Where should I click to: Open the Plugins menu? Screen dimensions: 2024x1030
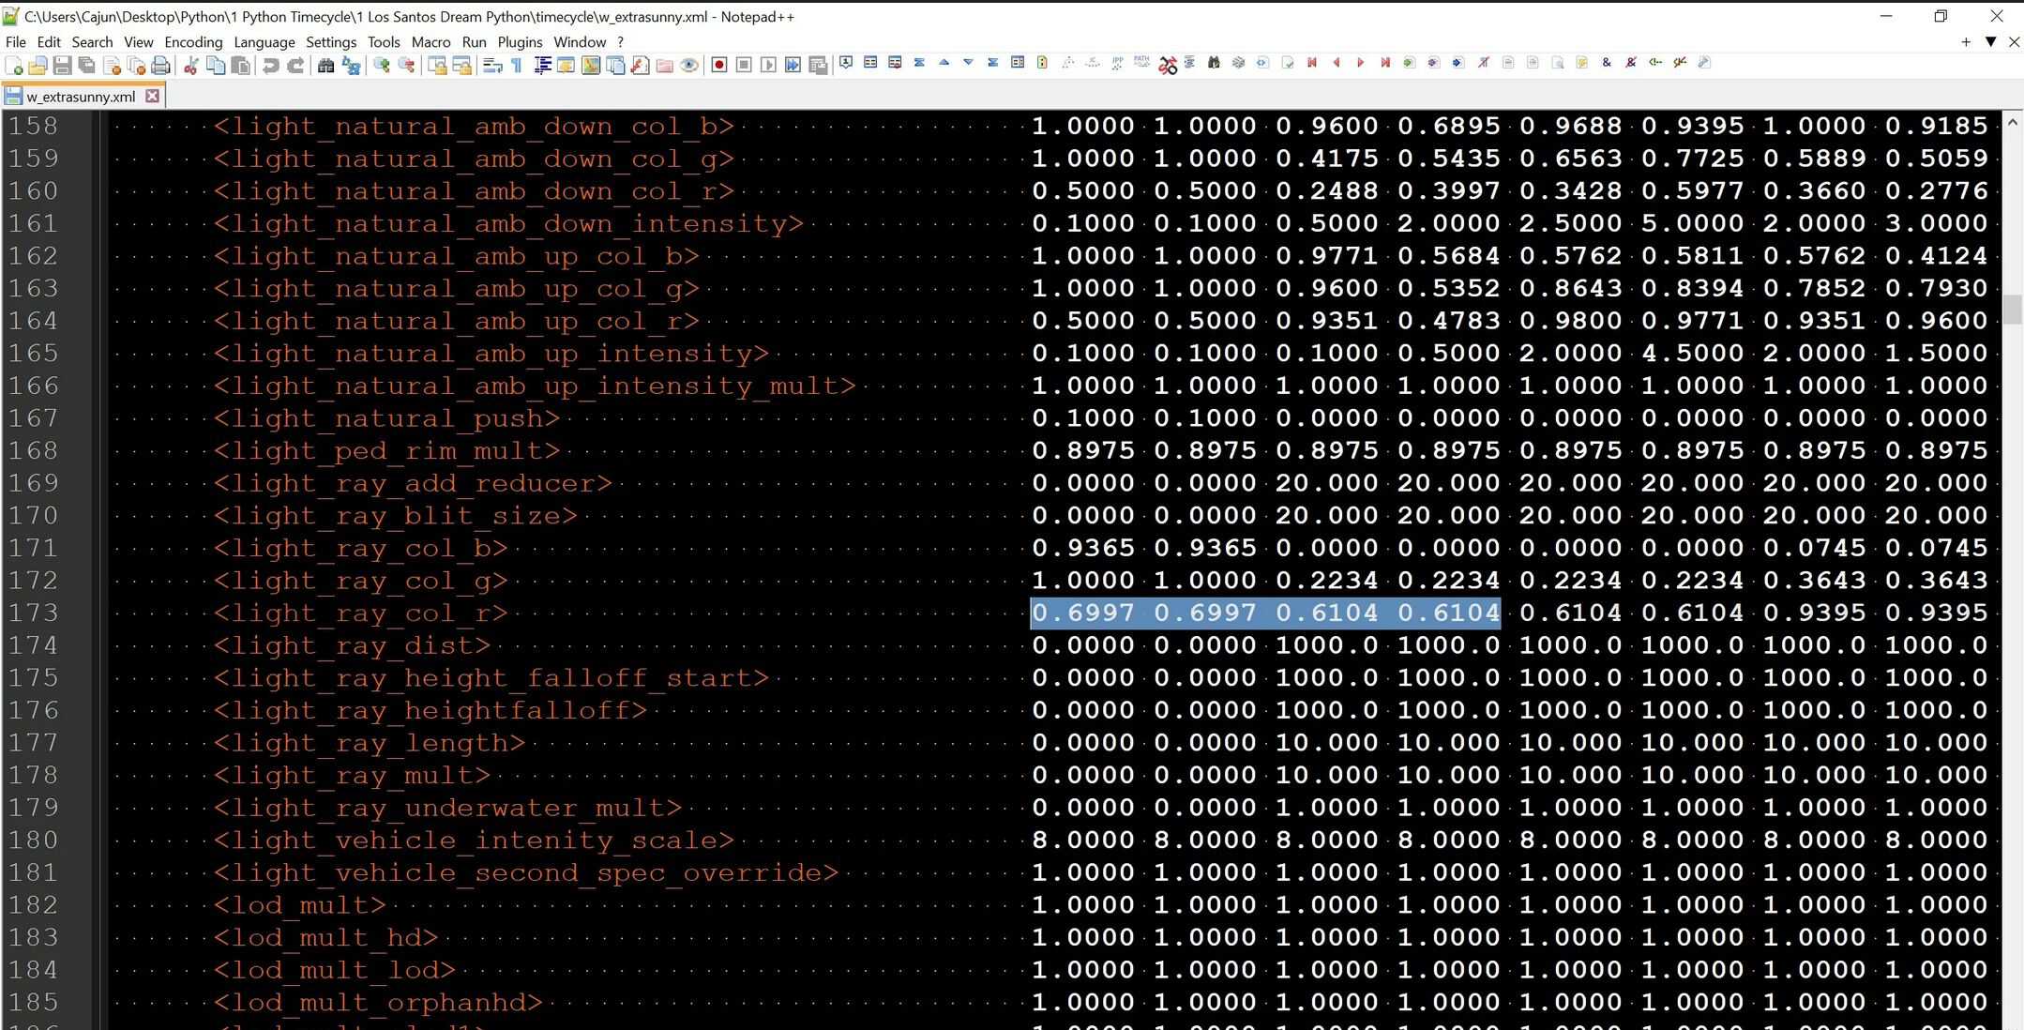[520, 41]
